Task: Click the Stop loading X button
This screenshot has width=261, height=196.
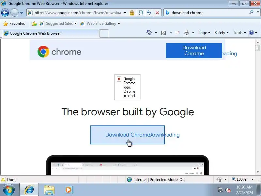Action: tap(157, 13)
